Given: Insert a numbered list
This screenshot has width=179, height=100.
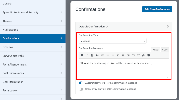Looking at the screenshot, I should (x=113, y=55).
